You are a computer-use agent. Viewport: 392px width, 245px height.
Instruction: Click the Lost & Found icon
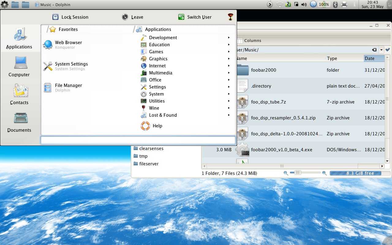tap(144, 115)
